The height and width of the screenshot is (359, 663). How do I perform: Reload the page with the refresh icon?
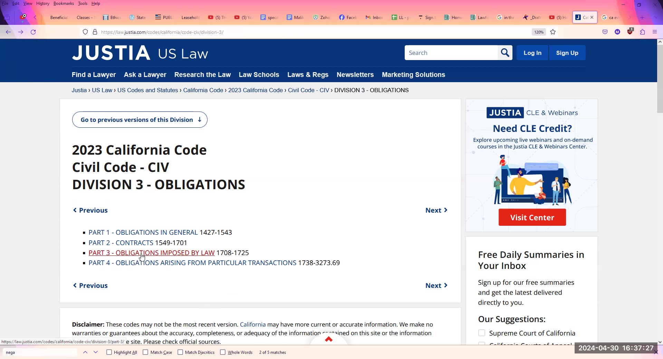[33, 32]
